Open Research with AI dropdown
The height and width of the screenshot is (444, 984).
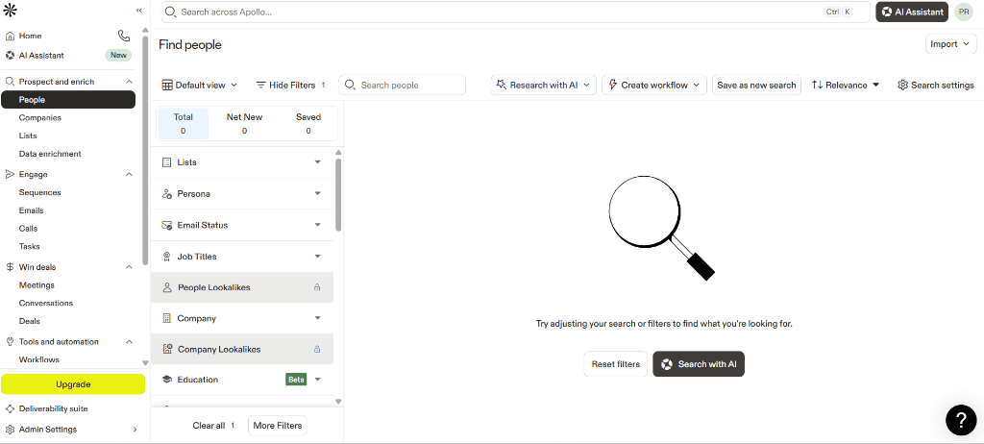click(544, 85)
